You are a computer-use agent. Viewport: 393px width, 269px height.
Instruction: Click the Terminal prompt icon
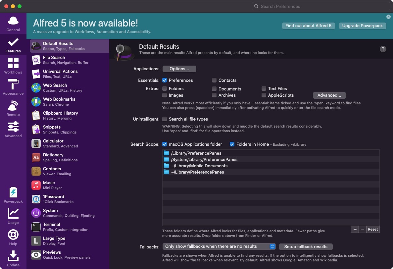coord(36,227)
